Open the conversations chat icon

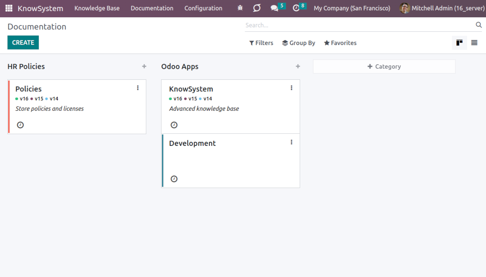point(274,8)
